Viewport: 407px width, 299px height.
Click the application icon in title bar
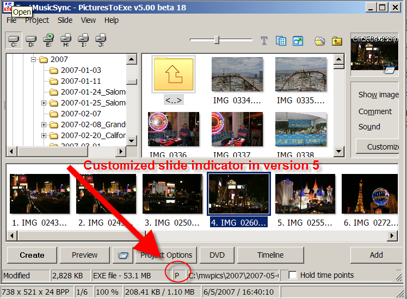[8, 7]
